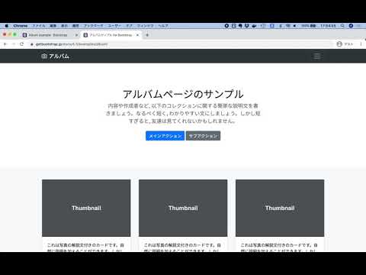Click the アルバム brand with camera icon
366x275 pixels.
click(55, 56)
